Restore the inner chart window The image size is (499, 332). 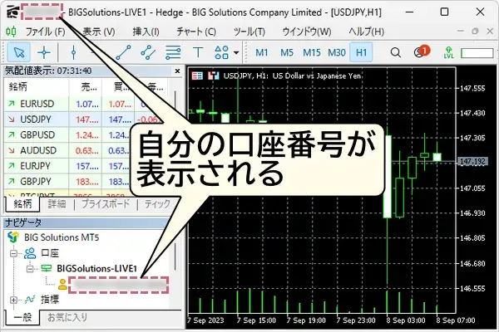(475, 32)
